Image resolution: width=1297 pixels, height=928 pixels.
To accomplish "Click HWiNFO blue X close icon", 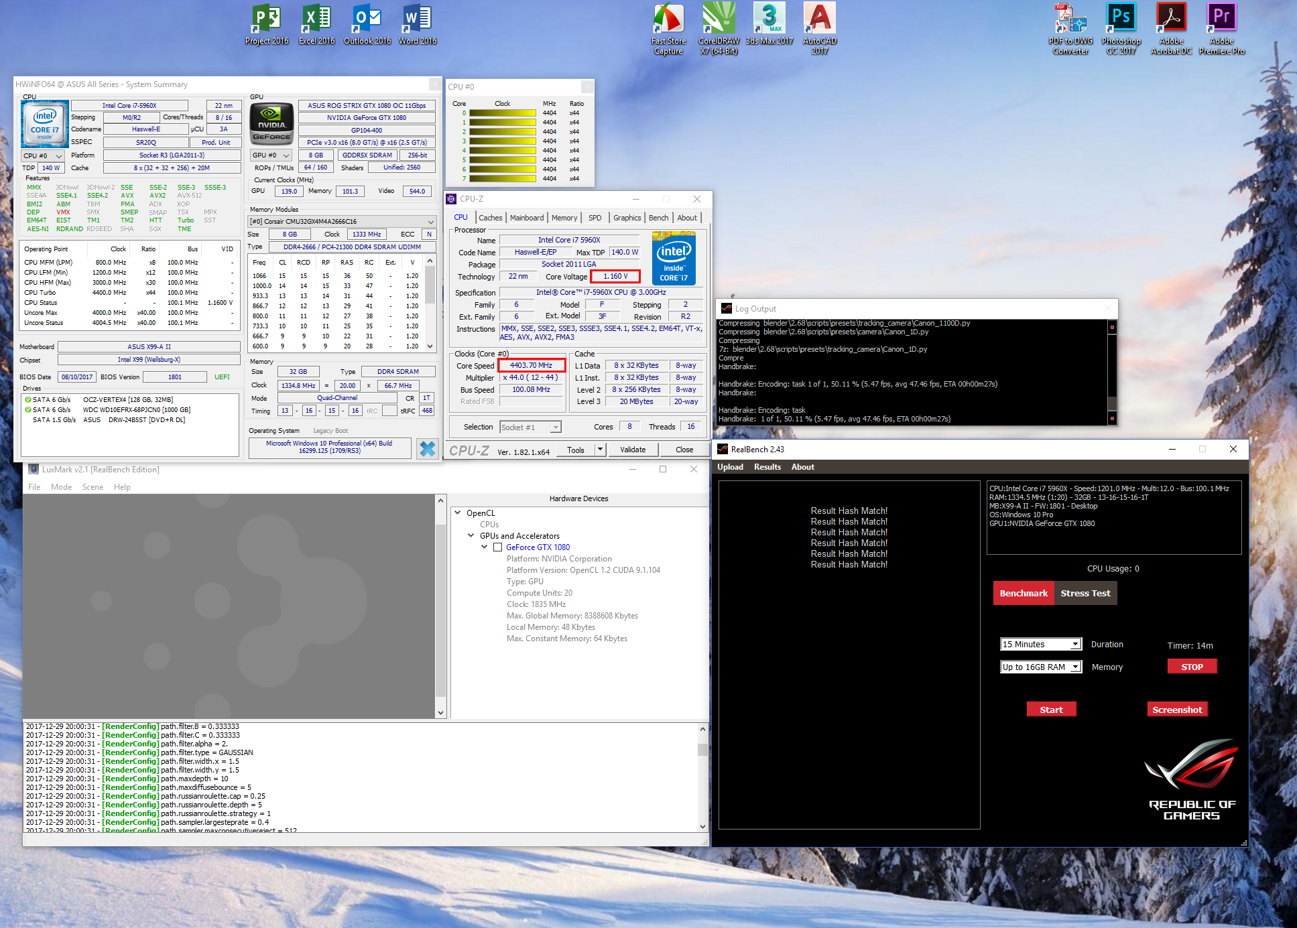I will [427, 448].
